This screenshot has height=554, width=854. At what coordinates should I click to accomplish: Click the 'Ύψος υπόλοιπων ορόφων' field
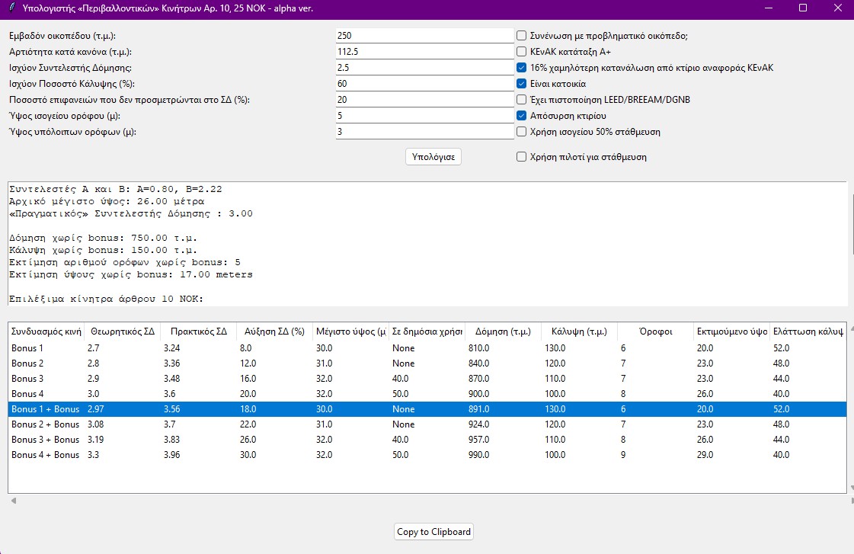point(425,132)
